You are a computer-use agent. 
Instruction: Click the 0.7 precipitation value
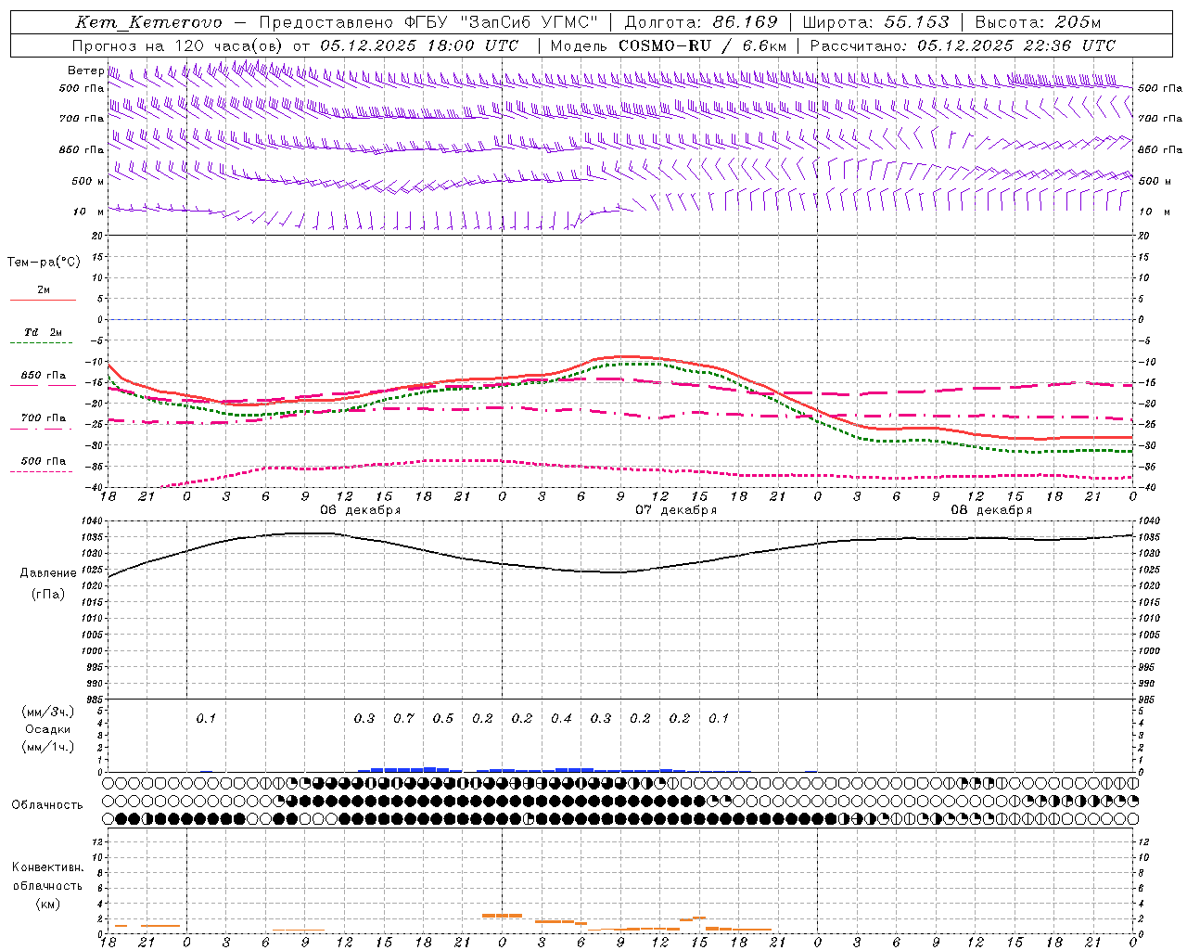point(403,718)
